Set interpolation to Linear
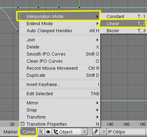 [124, 24]
